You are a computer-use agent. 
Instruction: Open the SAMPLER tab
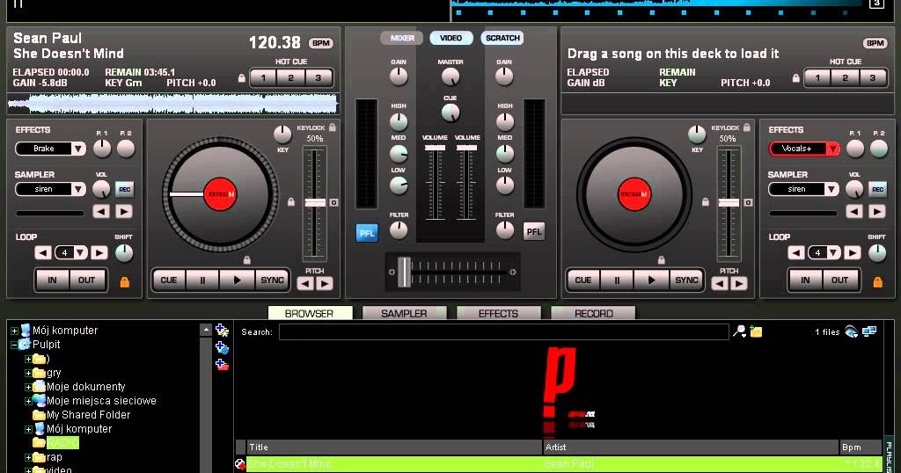pyautogui.click(x=404, y=313)
